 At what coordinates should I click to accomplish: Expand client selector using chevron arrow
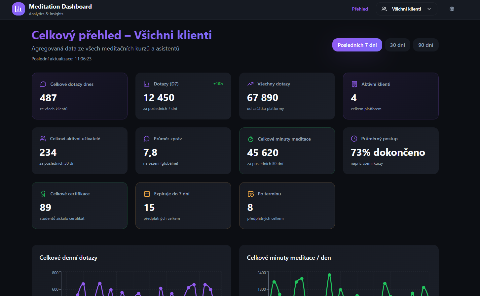click(429, 9)
